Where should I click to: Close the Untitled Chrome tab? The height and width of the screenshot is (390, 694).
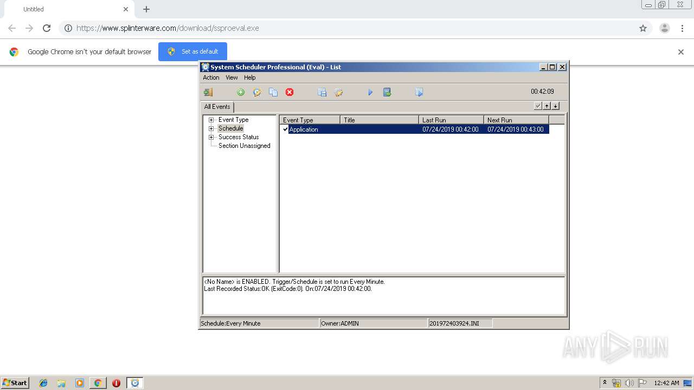click(x=126, y=9)
